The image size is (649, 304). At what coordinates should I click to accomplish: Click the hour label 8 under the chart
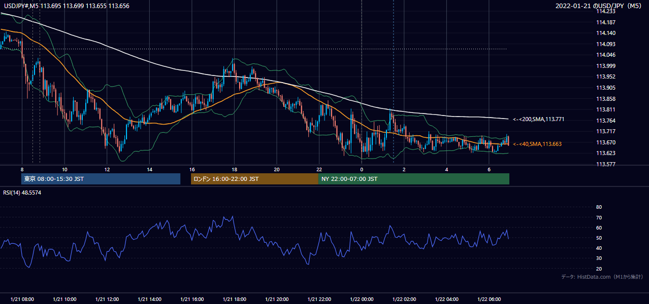pyautogui.click(x=22, y=169)
